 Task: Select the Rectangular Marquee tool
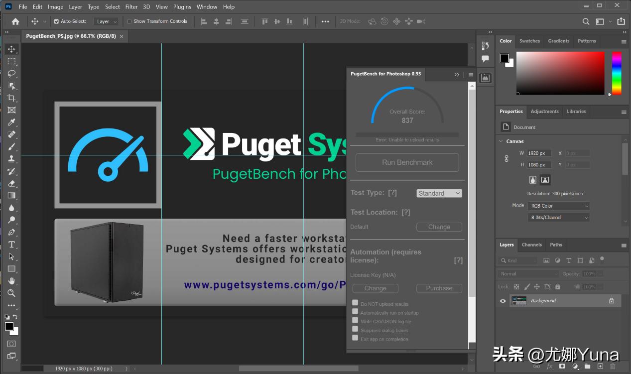click(11, 61)
